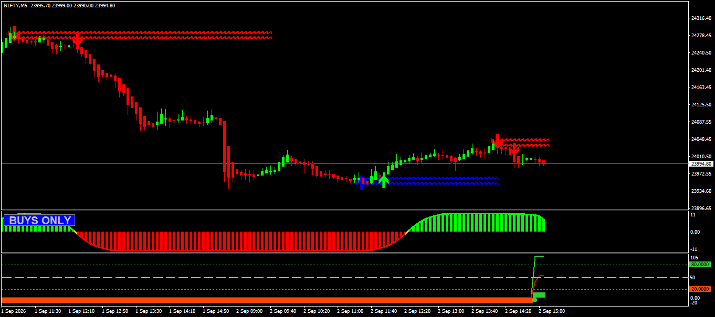Click the thick orange bar in the oscillator panel
Screen dimensions: 715x317
pyautogui.click(x=267, y=300)
